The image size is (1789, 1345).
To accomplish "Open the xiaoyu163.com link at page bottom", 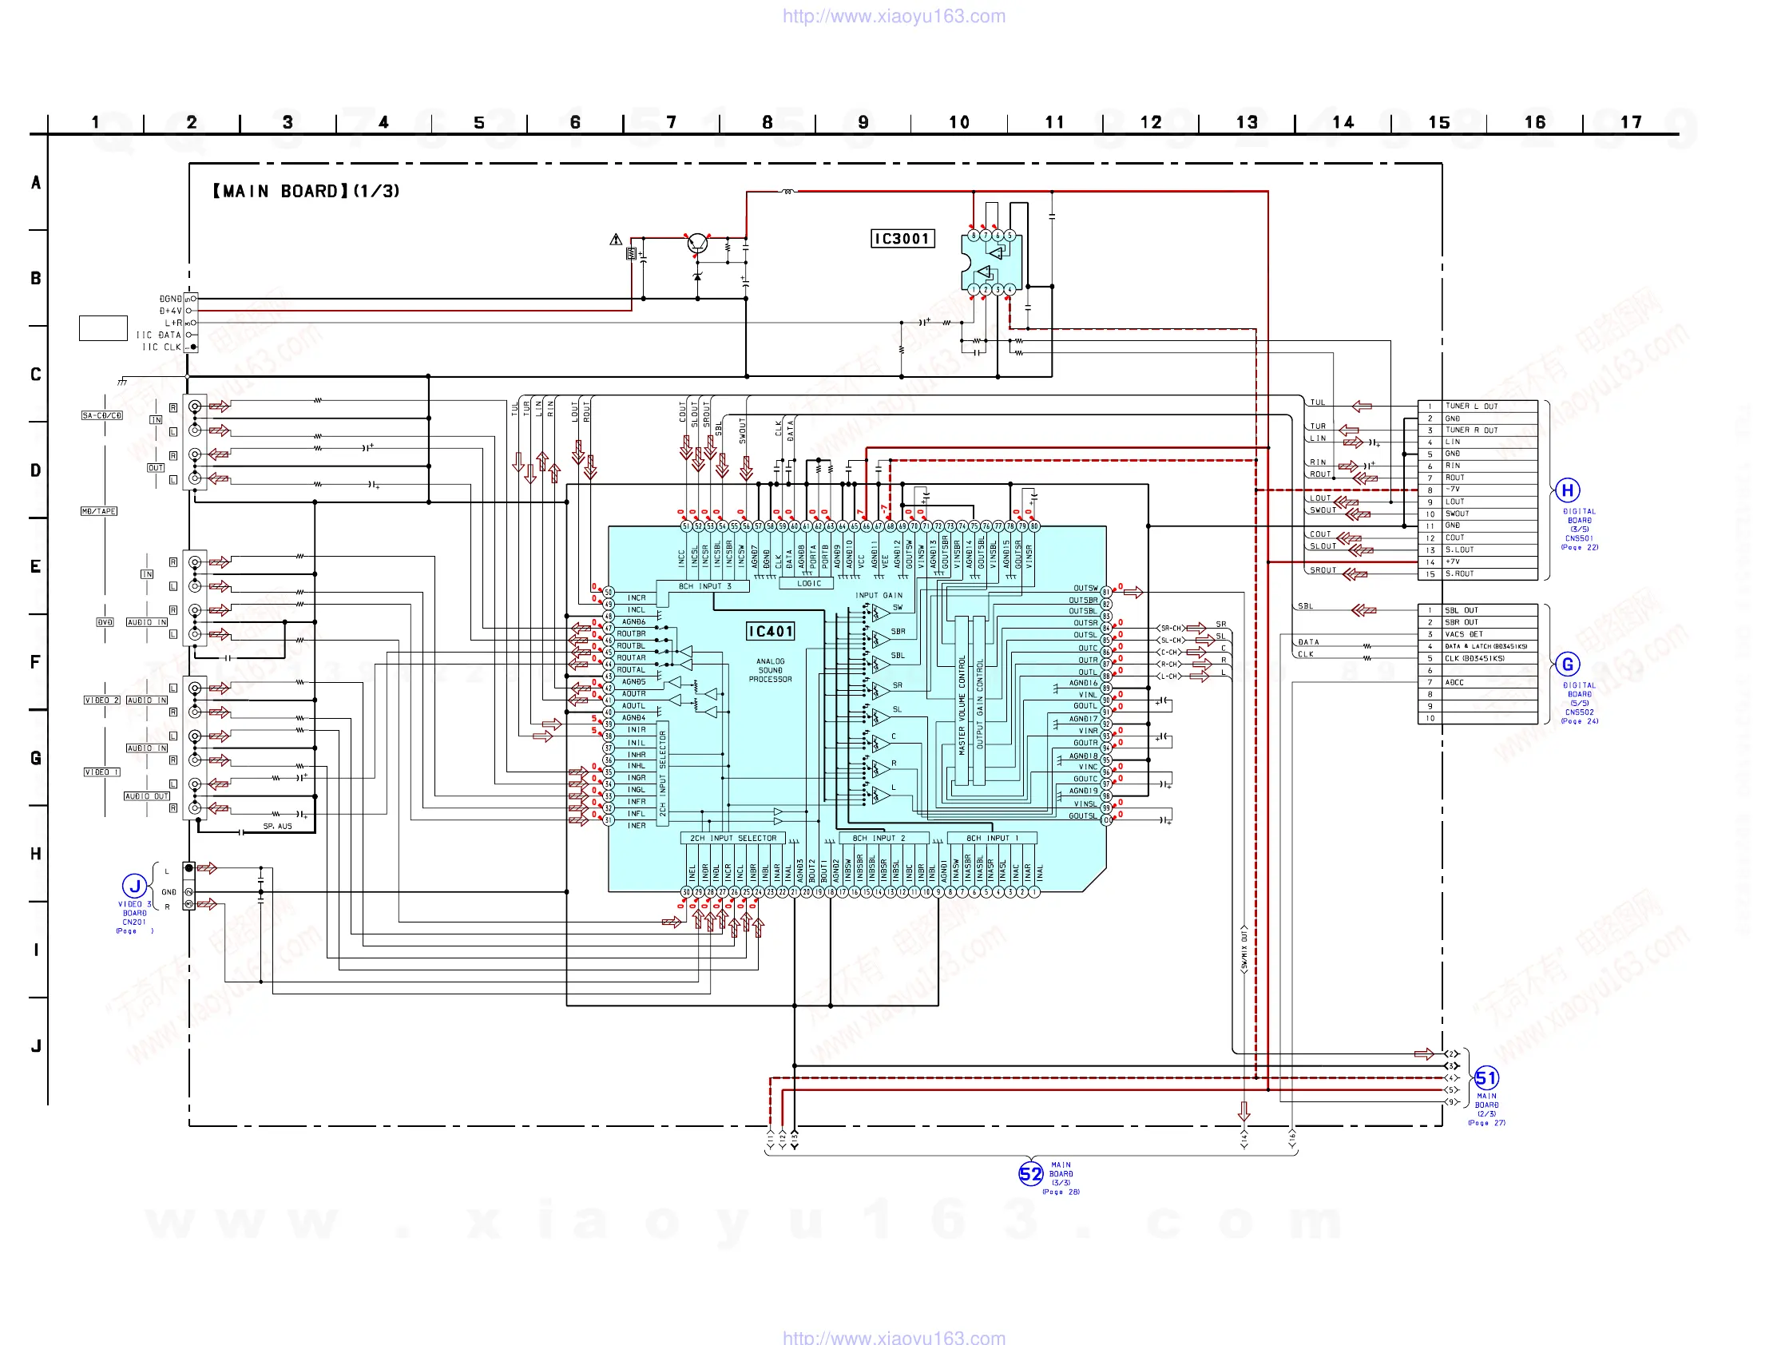I will click(x=894, y=1337).
